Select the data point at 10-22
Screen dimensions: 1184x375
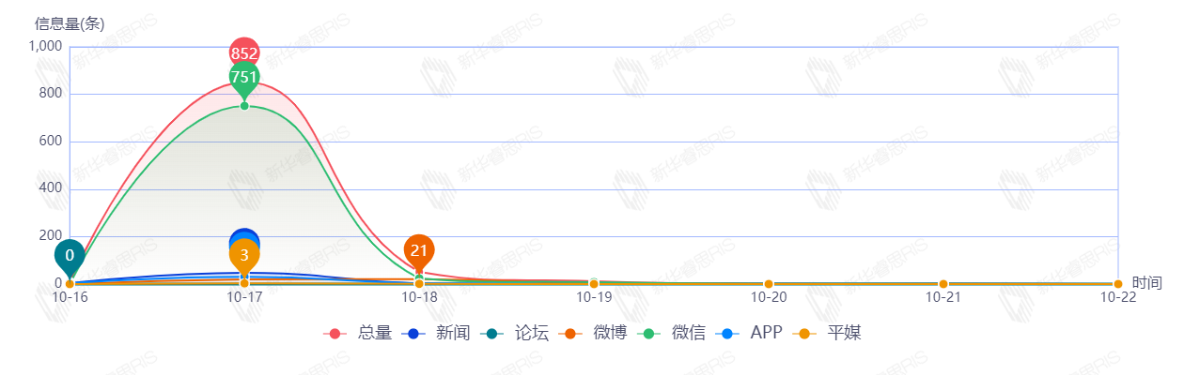coord(1118,284)
